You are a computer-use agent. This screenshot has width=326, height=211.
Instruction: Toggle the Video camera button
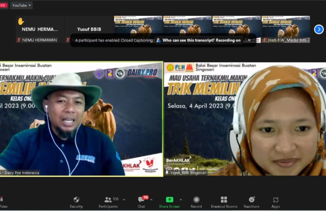tap(2, 202)
